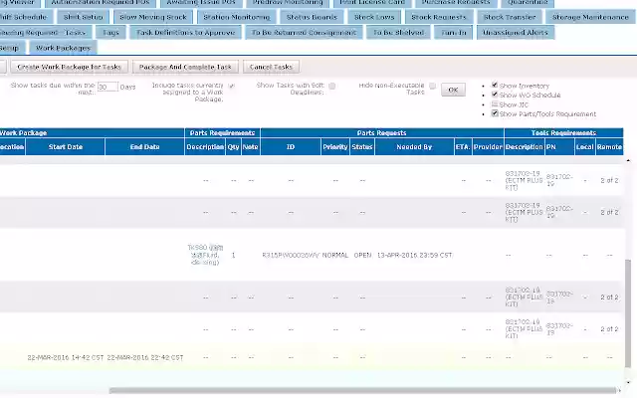Viewport: 637px width, 398px height.
Task: Click the NORMAL priority cell
Action: 335,255
